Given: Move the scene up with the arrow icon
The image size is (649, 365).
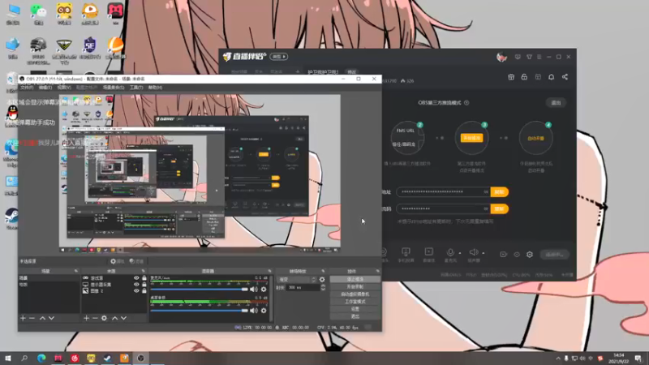Looking at the screenshot, I should (x=42, y=318).
